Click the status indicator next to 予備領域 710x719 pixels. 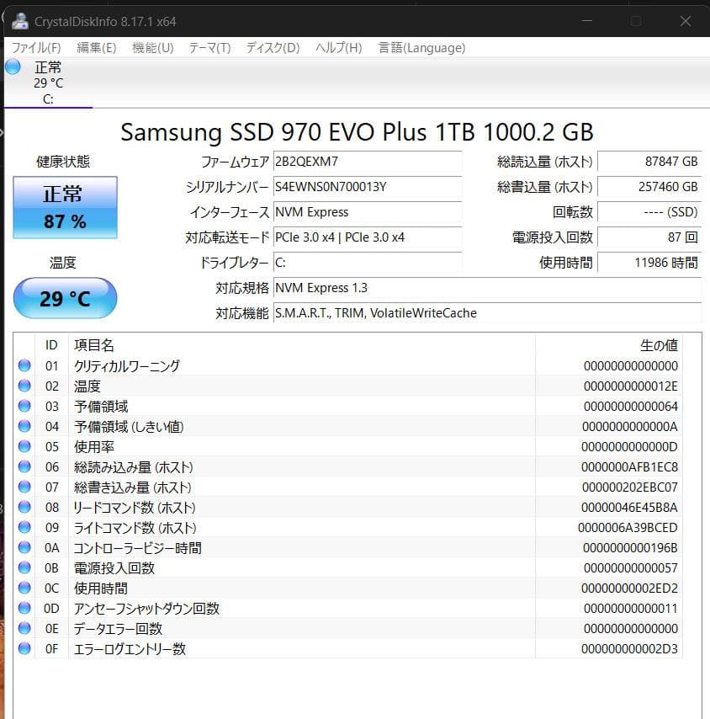coord(24,406)
